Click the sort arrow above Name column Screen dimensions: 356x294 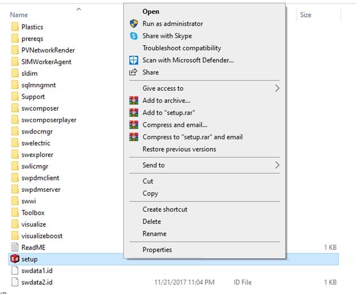pyautogui.click(x=79, y=9)
